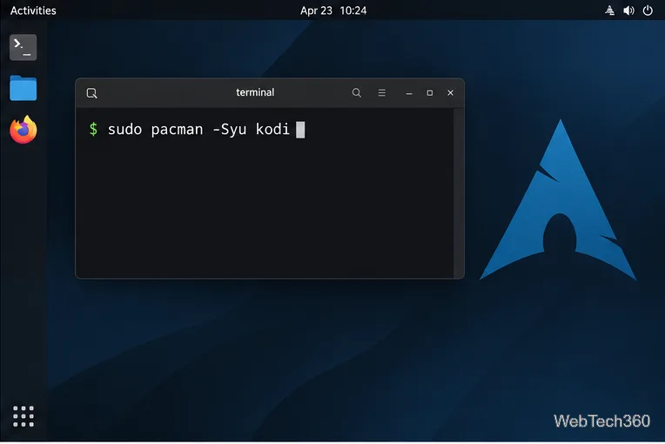Click the terminal title text

pos(255,92)
